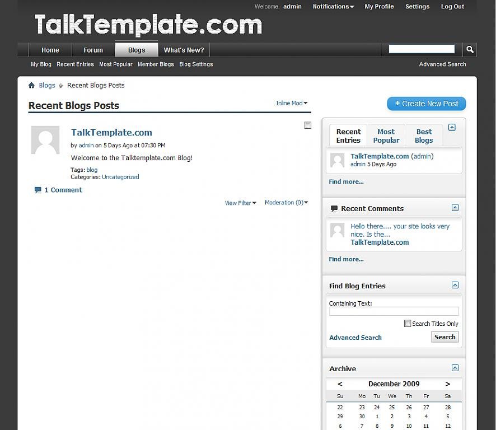Open the 'Hello there....' recent comment

[x=400, y=230]
